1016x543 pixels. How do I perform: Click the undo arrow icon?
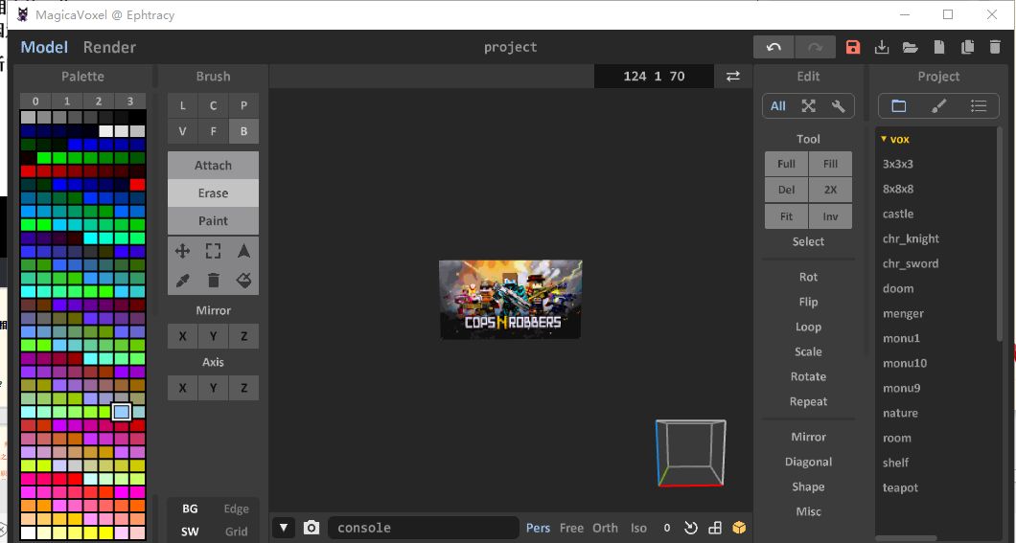point(774,47)
